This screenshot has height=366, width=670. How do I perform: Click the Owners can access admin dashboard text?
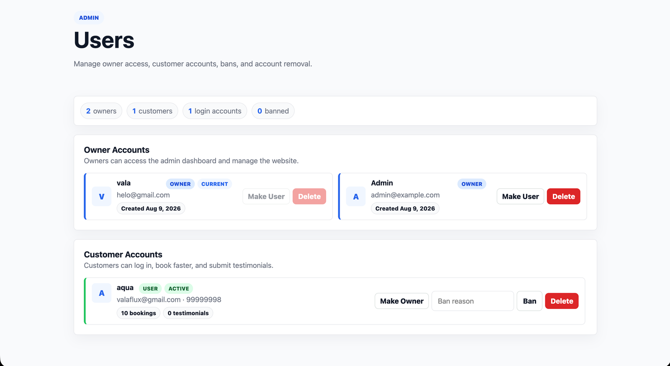coord(191,161)
